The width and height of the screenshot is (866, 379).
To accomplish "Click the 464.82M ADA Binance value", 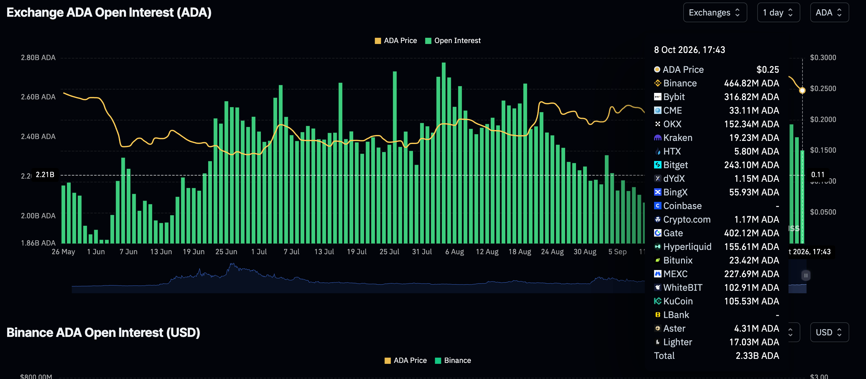I will (x=751, y=83).
